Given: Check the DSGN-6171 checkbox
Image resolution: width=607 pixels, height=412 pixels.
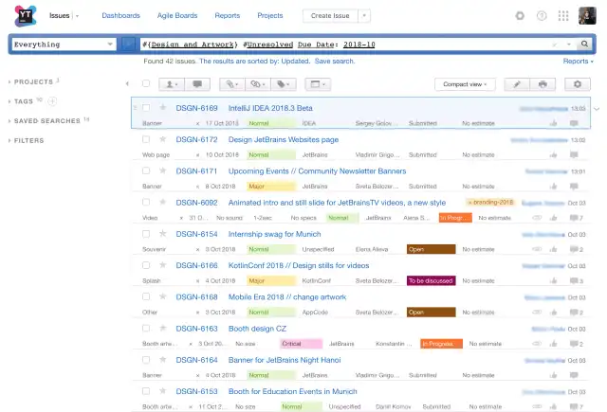Looking at the screenshot, I should pos(146,170).
